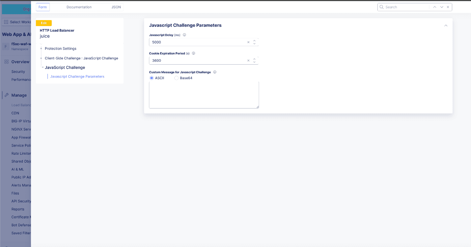
Task: Clear the 5000 Javascript Delay value
Action: point(248,42)
